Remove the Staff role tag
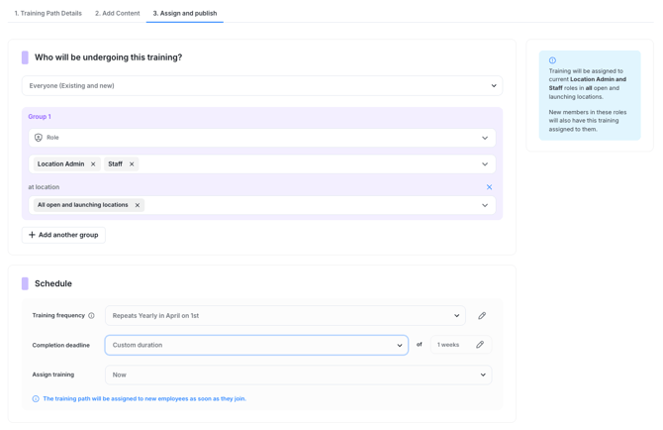This screenshot has height=430, width=663. click(x=132, y=164)
